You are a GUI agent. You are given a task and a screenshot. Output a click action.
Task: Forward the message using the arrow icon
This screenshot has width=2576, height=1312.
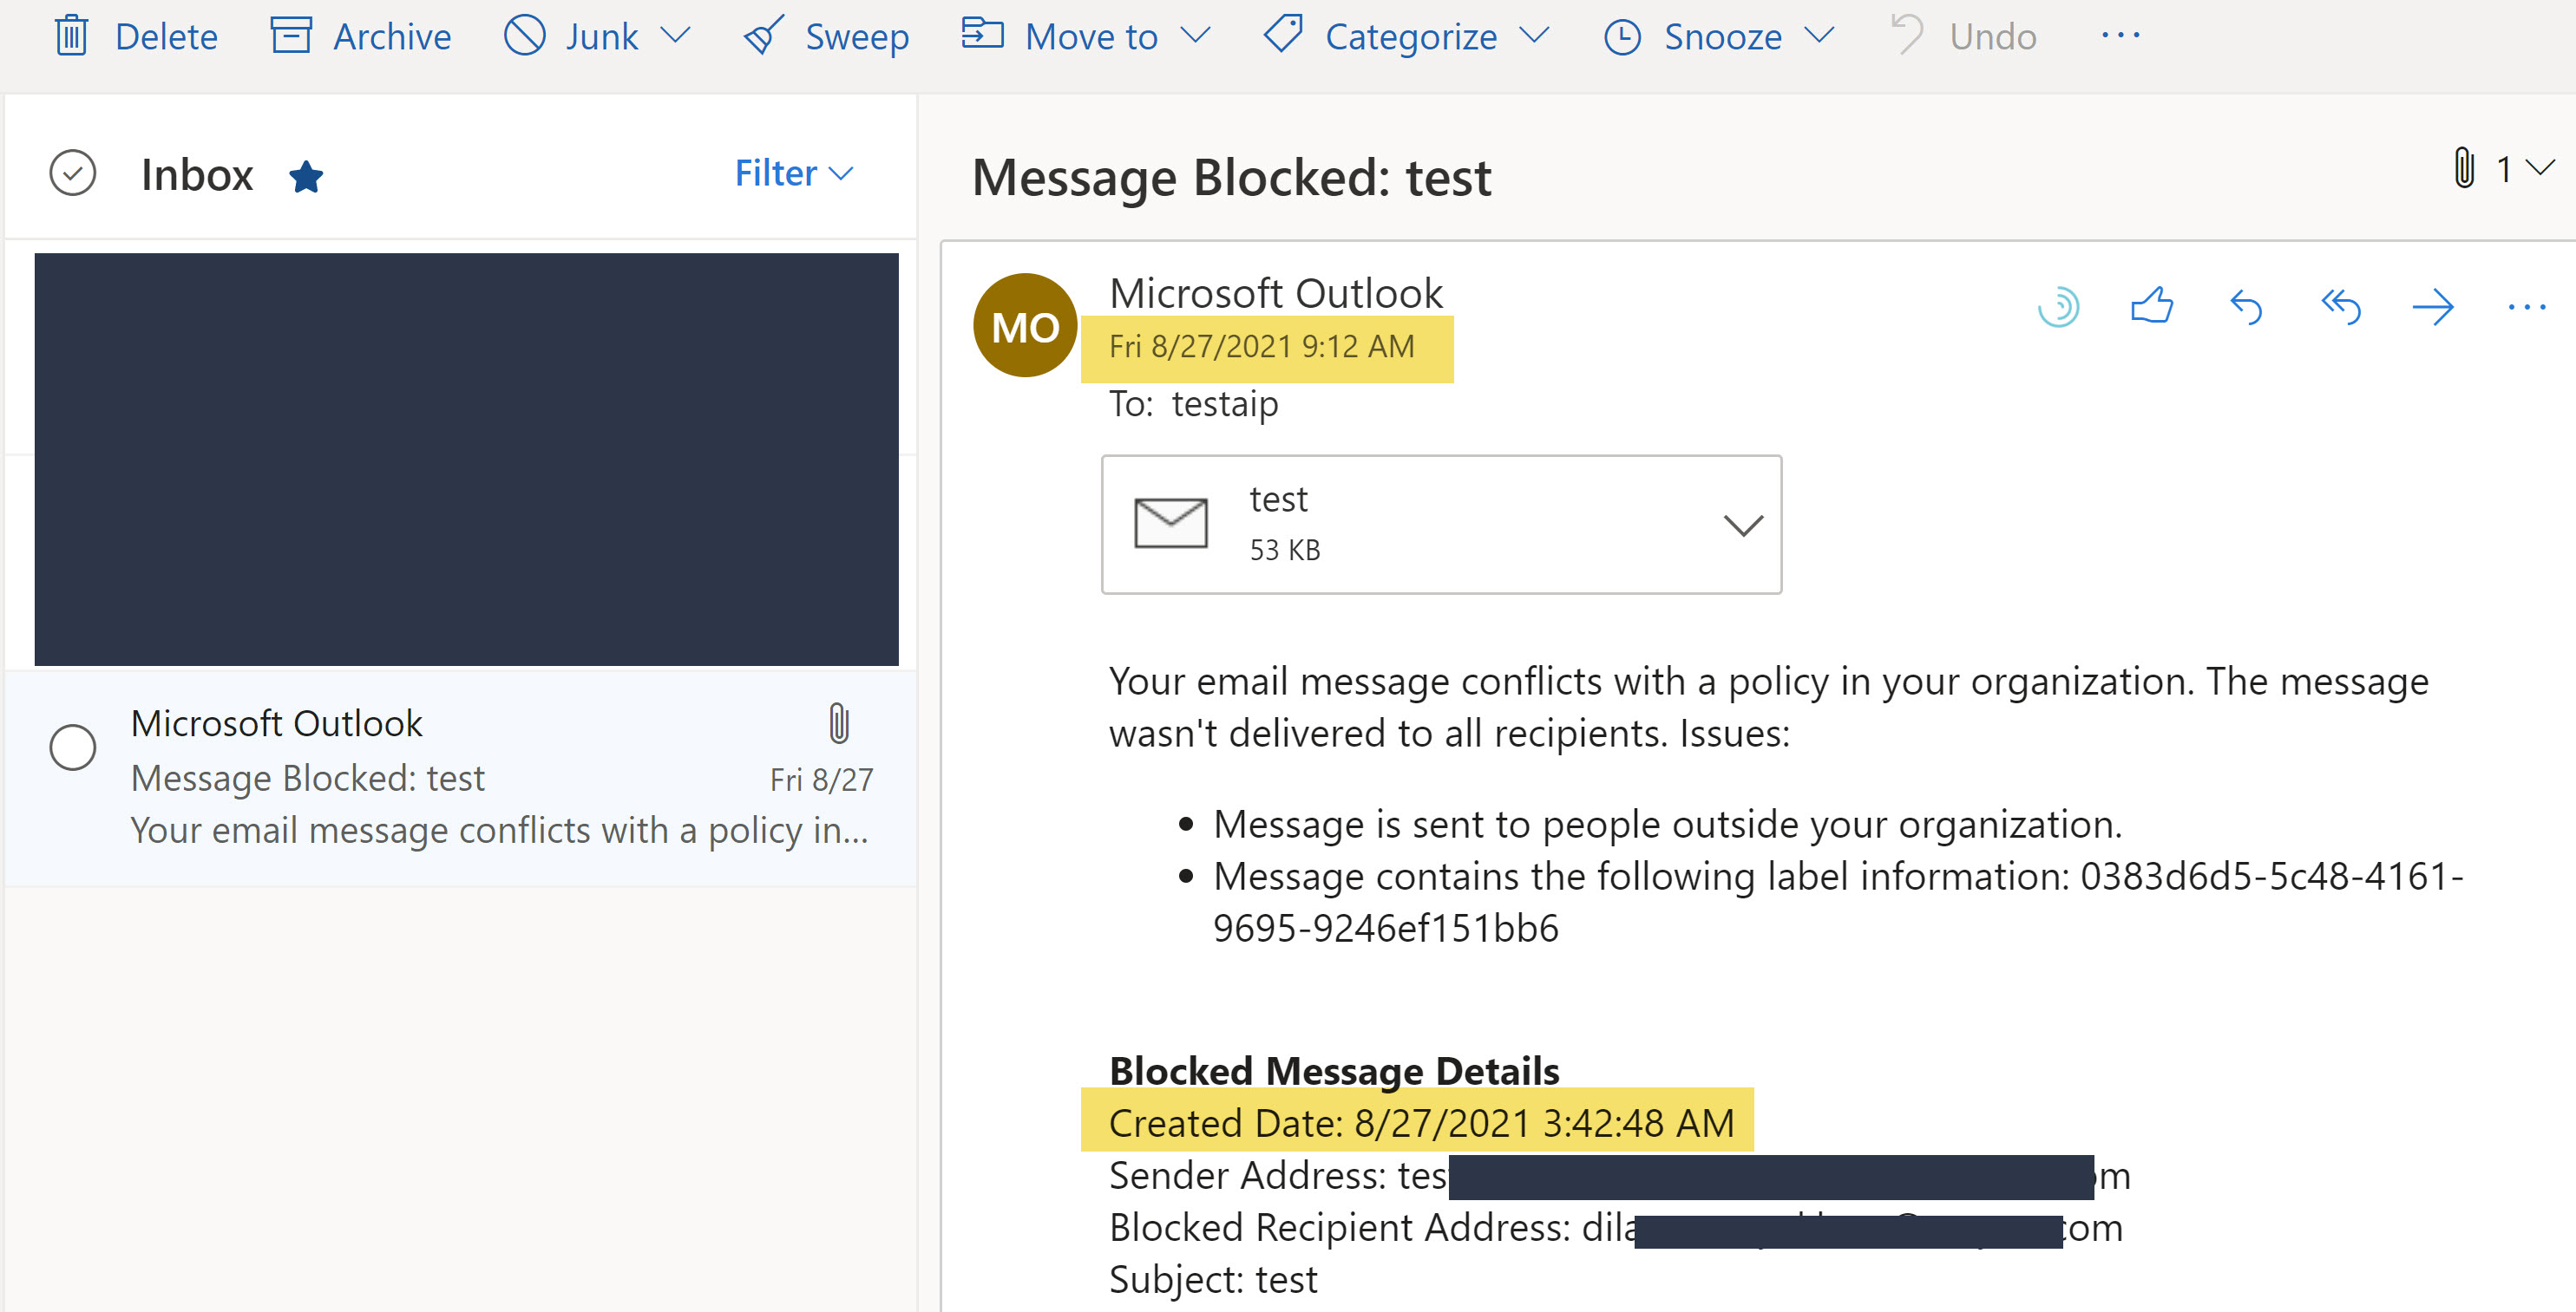[2434, 308]
